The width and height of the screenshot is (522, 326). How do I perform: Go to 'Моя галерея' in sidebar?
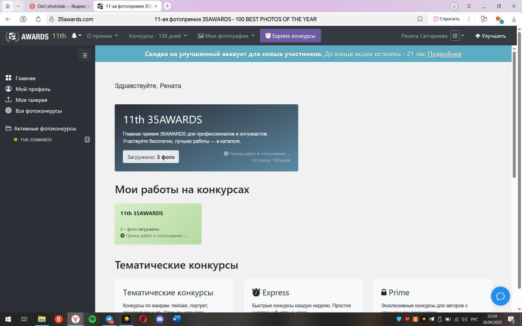click(31, 100)
